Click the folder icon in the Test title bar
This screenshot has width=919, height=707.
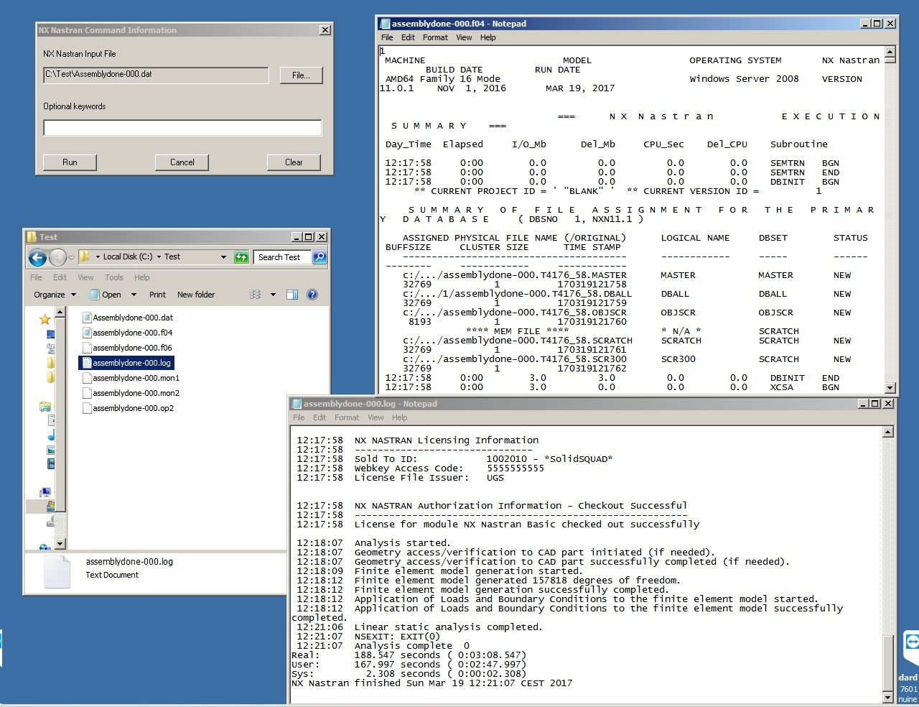[32, 237]
